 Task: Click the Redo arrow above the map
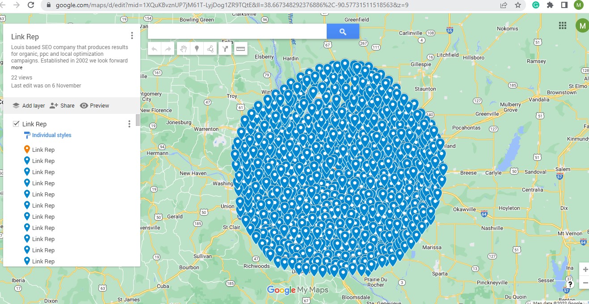click(168, 49)
